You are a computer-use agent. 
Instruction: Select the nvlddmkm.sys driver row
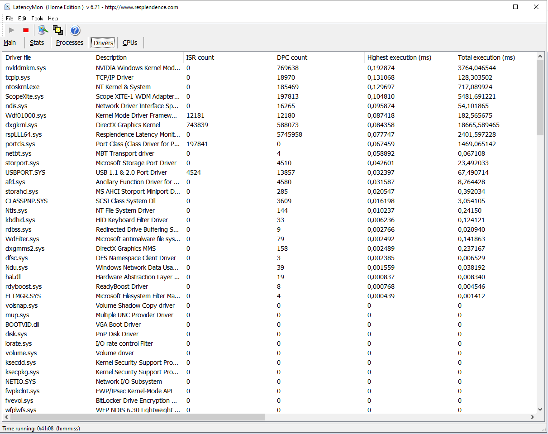coord(26,68)
